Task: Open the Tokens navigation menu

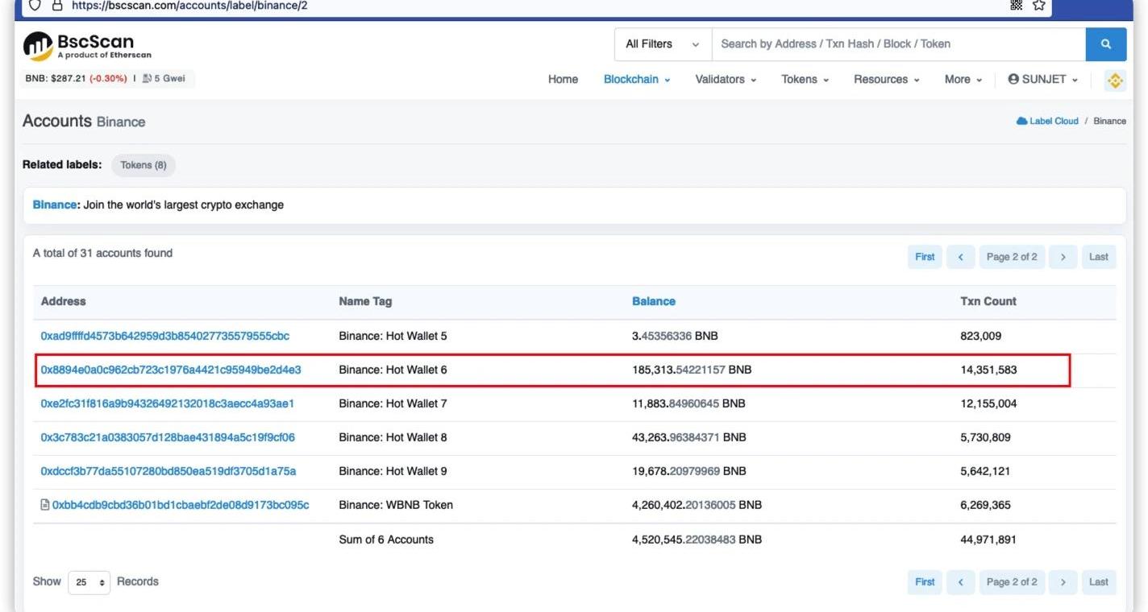Action: click(804, 80)
